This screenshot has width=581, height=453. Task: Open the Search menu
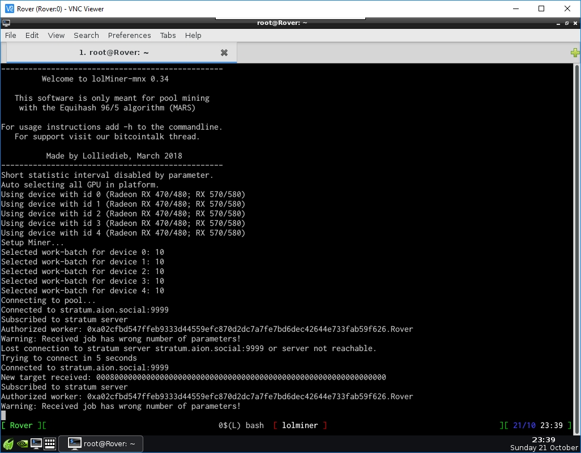(86, 35)
